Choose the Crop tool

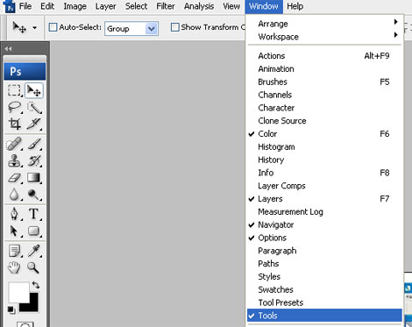click(x=14, y=124)
